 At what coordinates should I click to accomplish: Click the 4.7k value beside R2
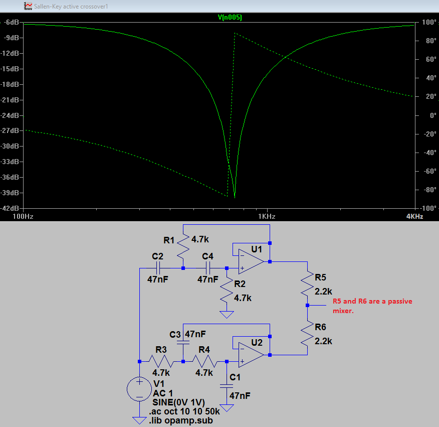pyautogui.click(x=243, y=298)
